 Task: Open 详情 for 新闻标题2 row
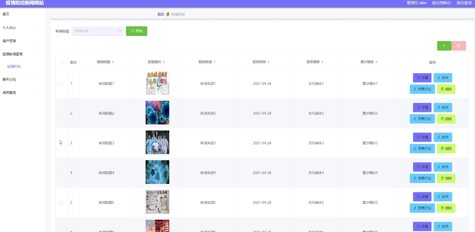coord(422,108)
